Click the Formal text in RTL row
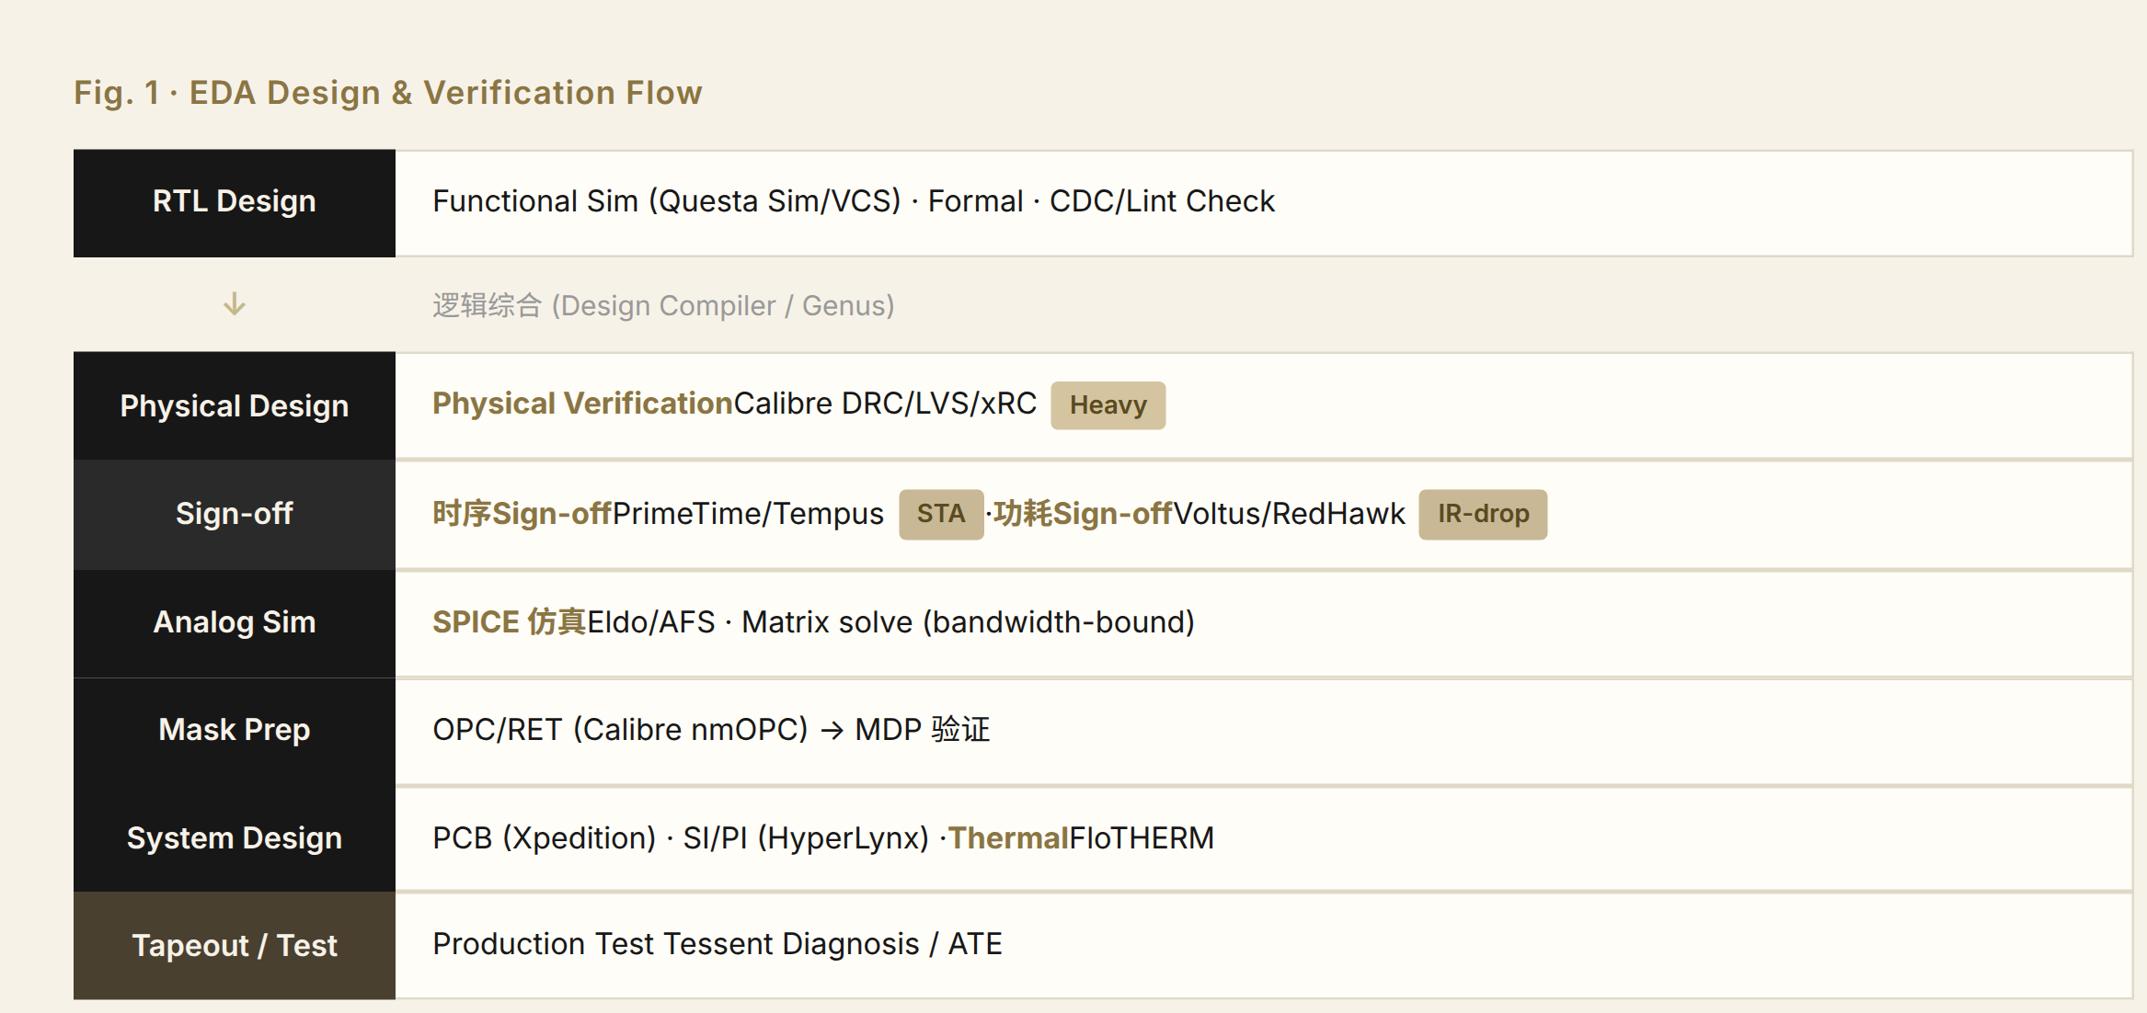The height and width of the screenshot is (1013, 2147). 975,201
